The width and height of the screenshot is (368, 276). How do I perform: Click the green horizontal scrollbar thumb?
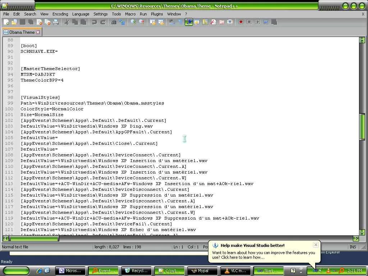click(x=34, y=239)
